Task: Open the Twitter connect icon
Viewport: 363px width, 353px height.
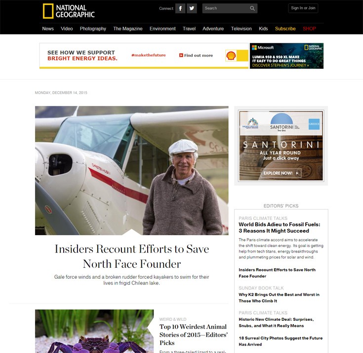Action: click(x=192, y=8)
